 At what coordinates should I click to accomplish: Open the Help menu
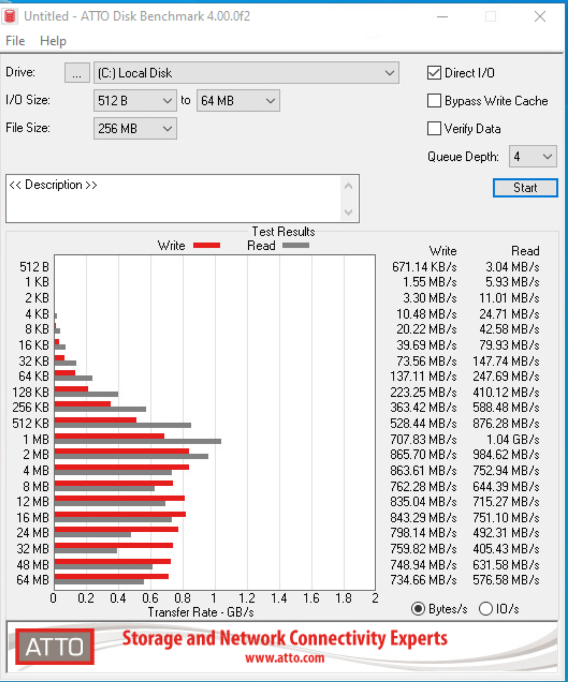point(53,41)
